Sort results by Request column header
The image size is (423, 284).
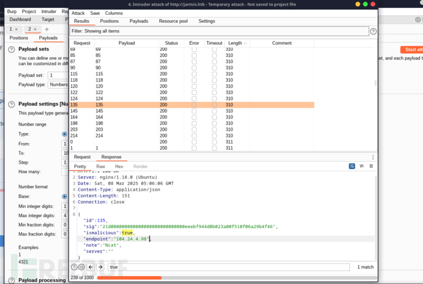click(82, 43)
